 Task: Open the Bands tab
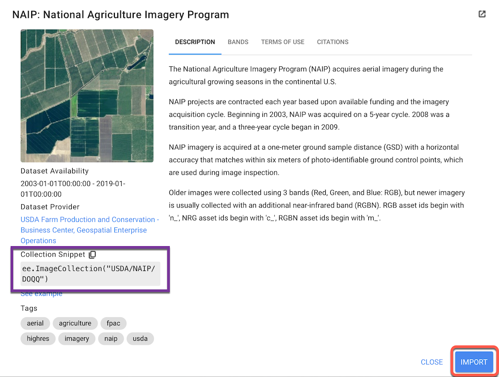click(x=238, y=42)
